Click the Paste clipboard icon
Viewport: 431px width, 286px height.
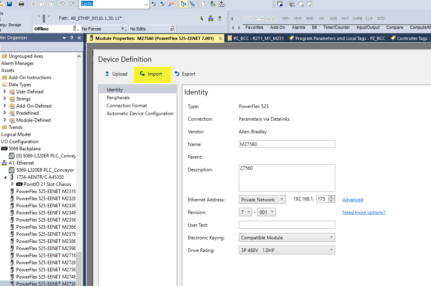(x=51, y=4)
